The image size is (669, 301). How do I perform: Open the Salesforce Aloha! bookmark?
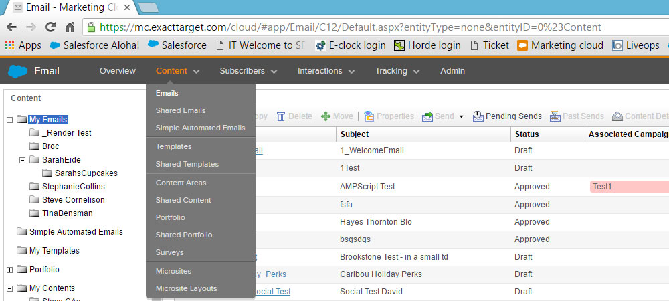[x=94, y=45]
